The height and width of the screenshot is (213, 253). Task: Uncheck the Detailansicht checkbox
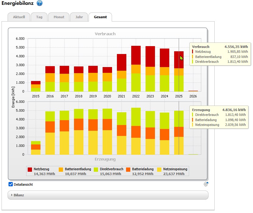(11, 184)
